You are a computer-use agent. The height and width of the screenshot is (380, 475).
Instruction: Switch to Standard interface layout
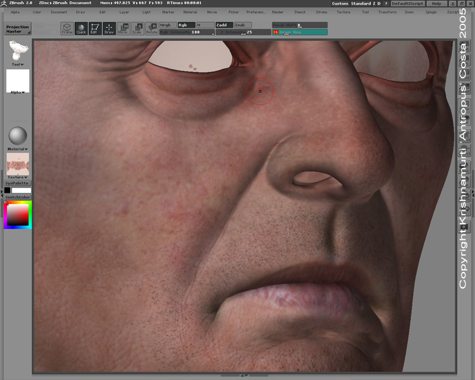point(361,4)
